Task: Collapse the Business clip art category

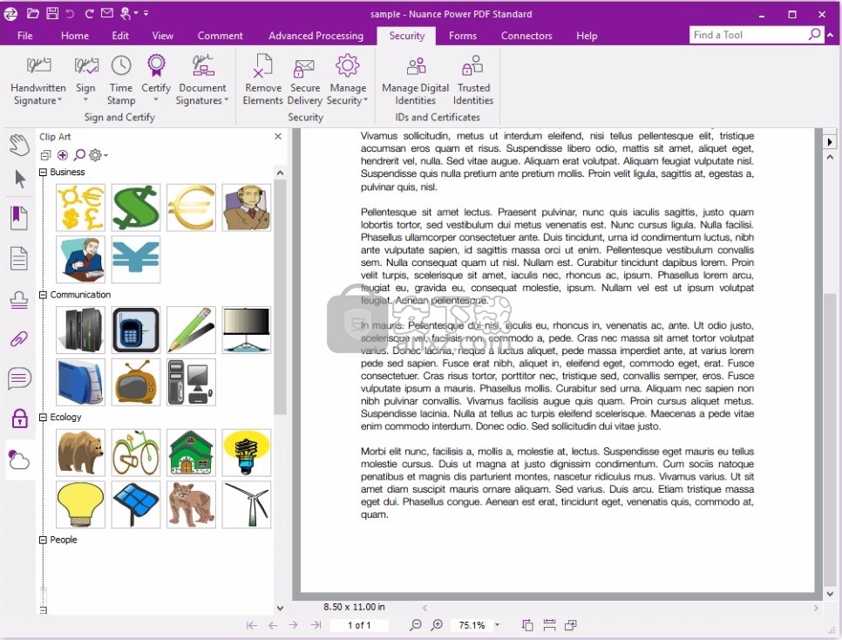Action: coord(43,172)
